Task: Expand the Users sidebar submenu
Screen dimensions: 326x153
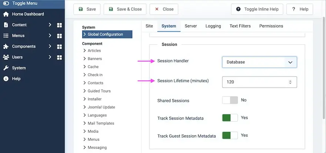Action: [50, 57]
